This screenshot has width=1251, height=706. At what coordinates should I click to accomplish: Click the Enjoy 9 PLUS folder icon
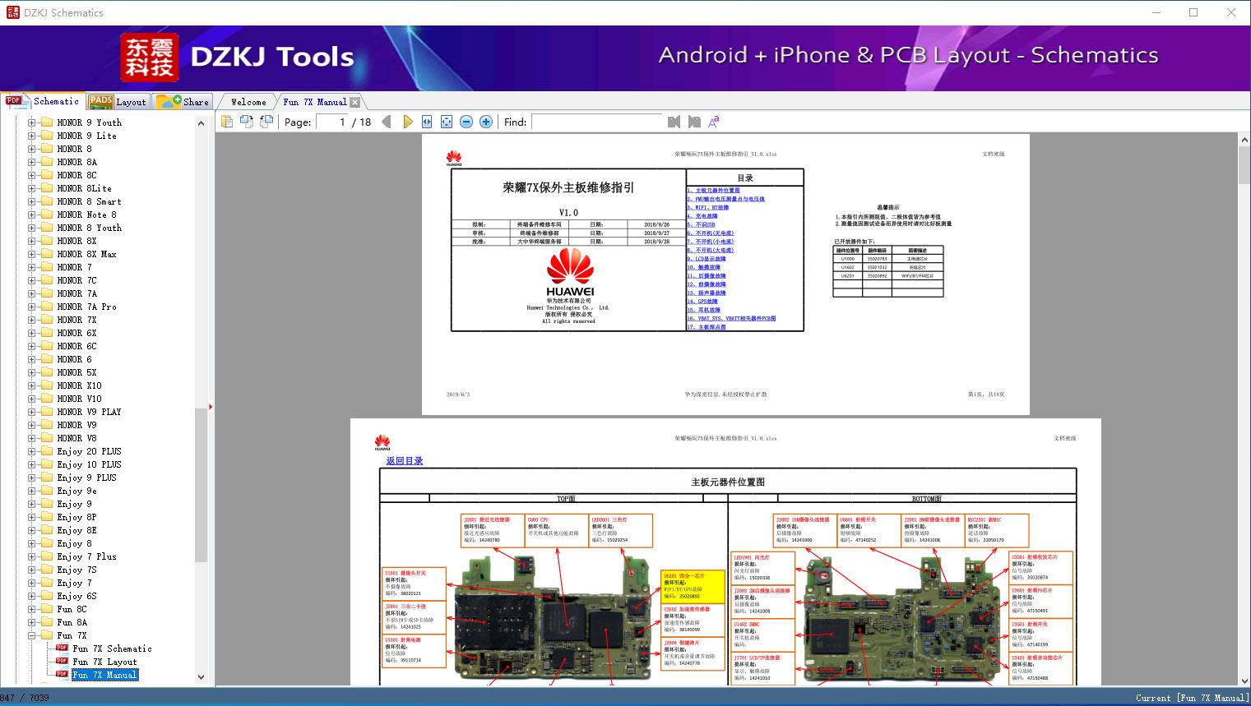coord(47,478)
